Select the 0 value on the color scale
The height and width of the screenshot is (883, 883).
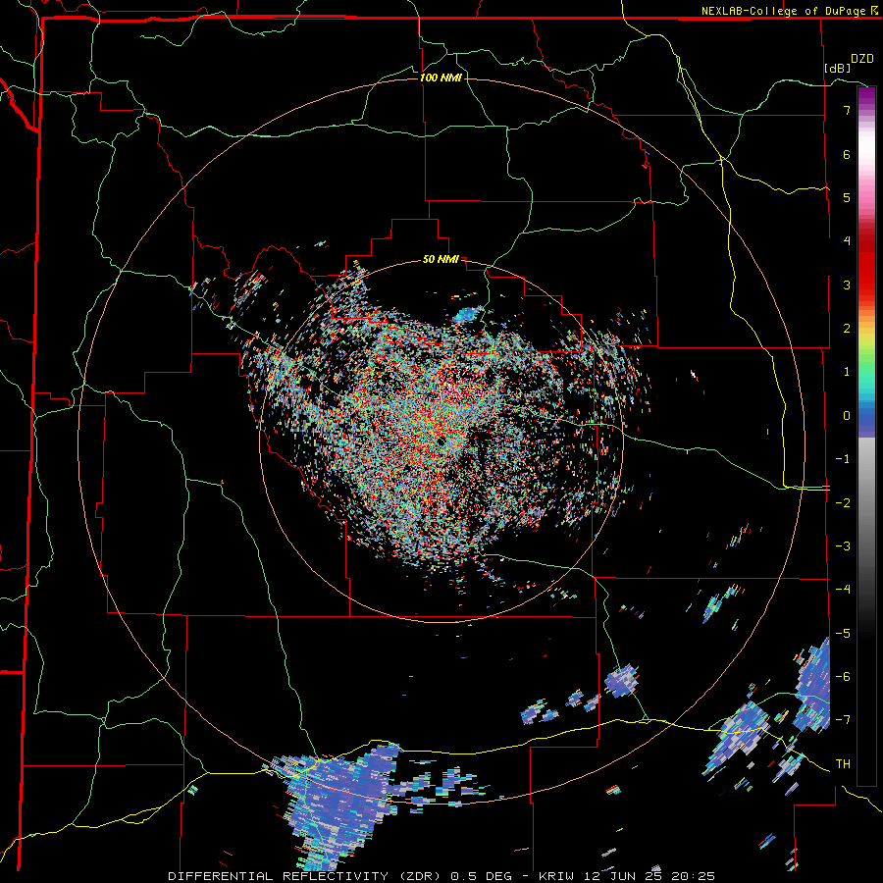847,416
